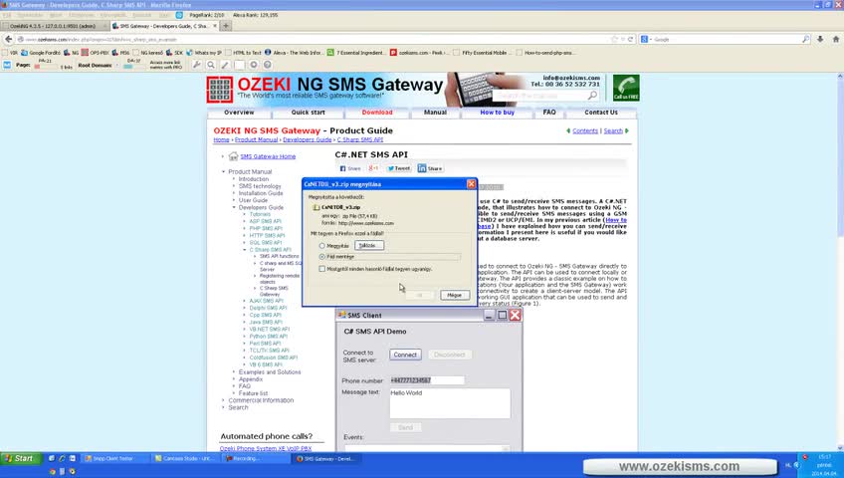Close the SMS Gateway Developers Guide tab
The image size is (844, 478).
pyautogui.click(x=215, y=26)
